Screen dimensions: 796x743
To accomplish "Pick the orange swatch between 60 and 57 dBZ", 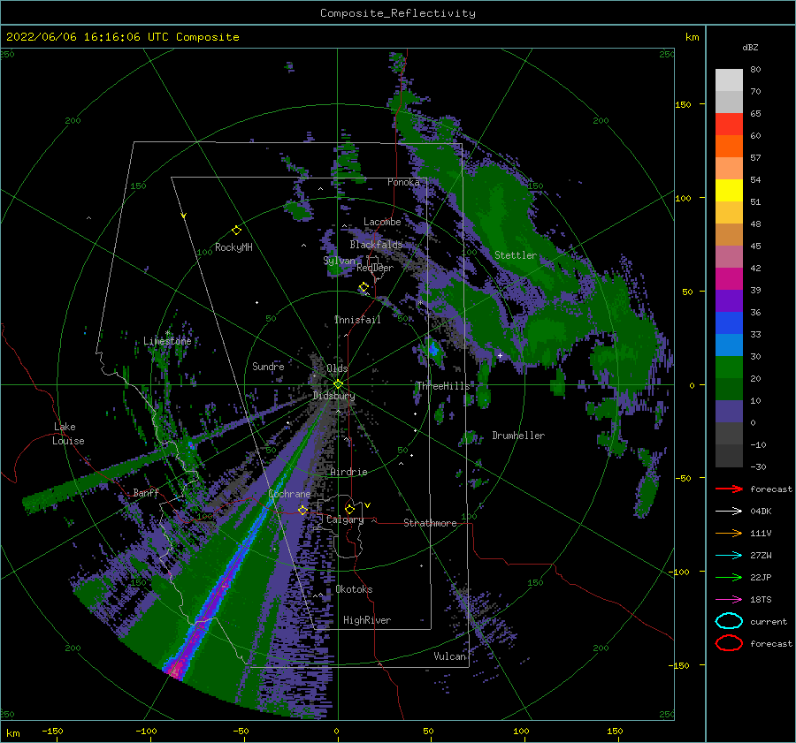I will (729, 147).
